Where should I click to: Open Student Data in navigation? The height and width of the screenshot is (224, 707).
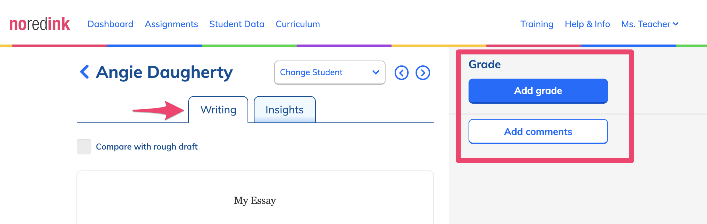(x=237, y=24)
